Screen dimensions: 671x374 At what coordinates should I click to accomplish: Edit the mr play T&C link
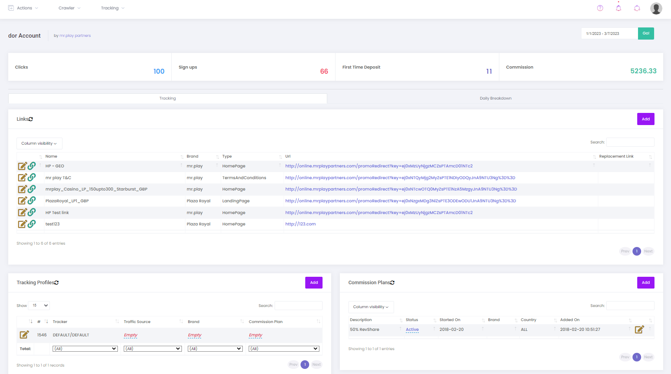22,178
